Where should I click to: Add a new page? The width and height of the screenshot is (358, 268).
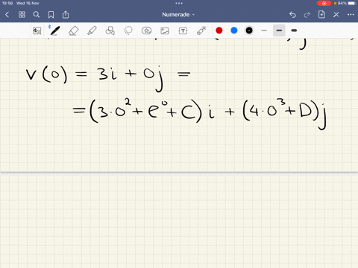tap(321, 14)
